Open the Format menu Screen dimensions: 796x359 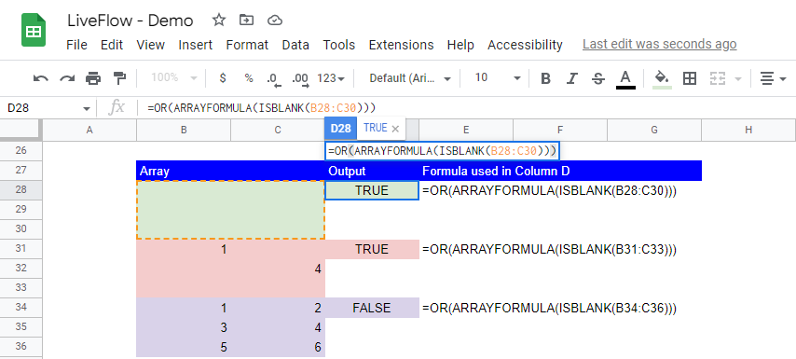click(x=247, y=45)
